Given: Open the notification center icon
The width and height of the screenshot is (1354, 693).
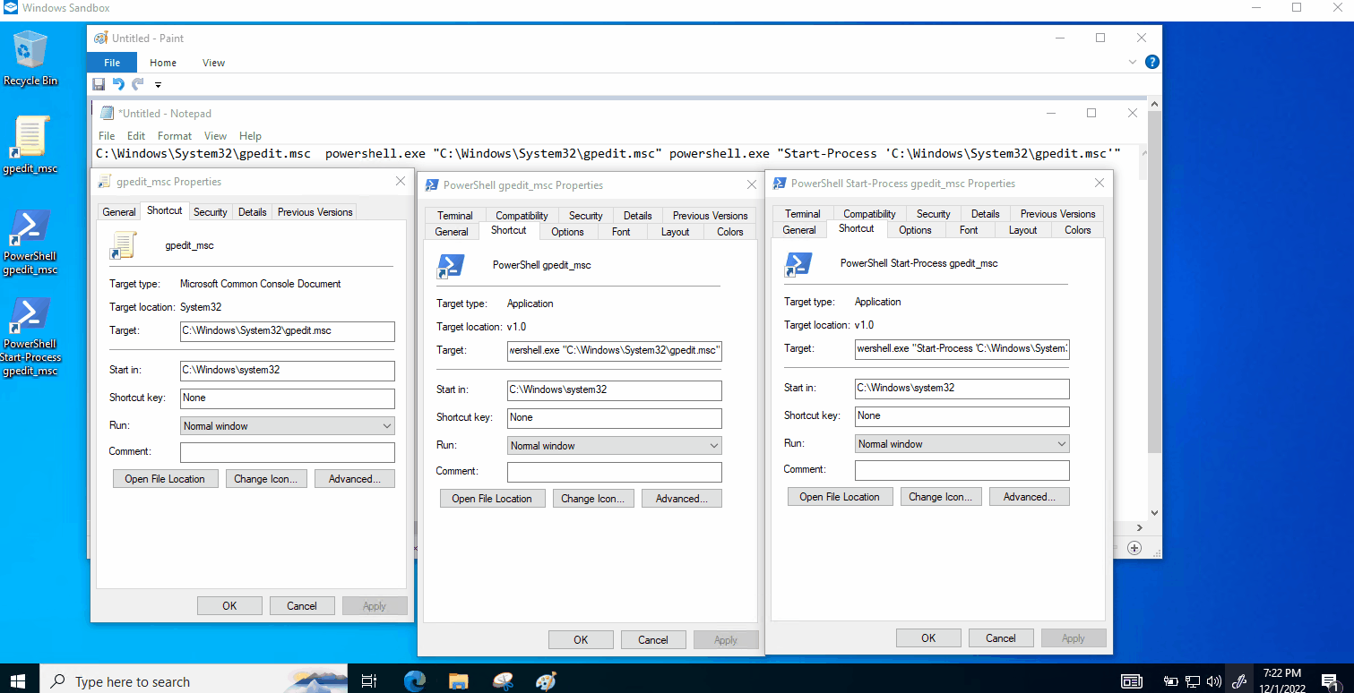Looking at the screenshot, I should [x=1328, y=681].
